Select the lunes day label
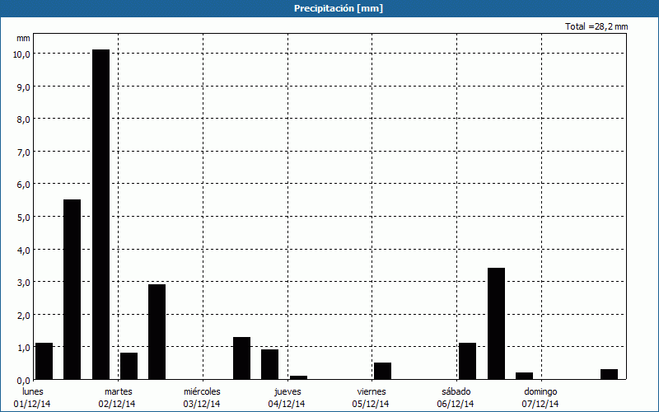Viewport: 659px width, 412px height. tap(32, 391)
